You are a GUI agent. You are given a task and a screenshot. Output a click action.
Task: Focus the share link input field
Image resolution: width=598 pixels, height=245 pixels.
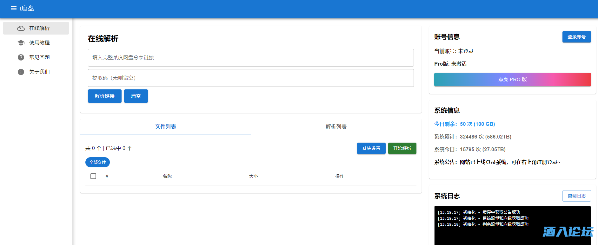click(x=250, y=58)
